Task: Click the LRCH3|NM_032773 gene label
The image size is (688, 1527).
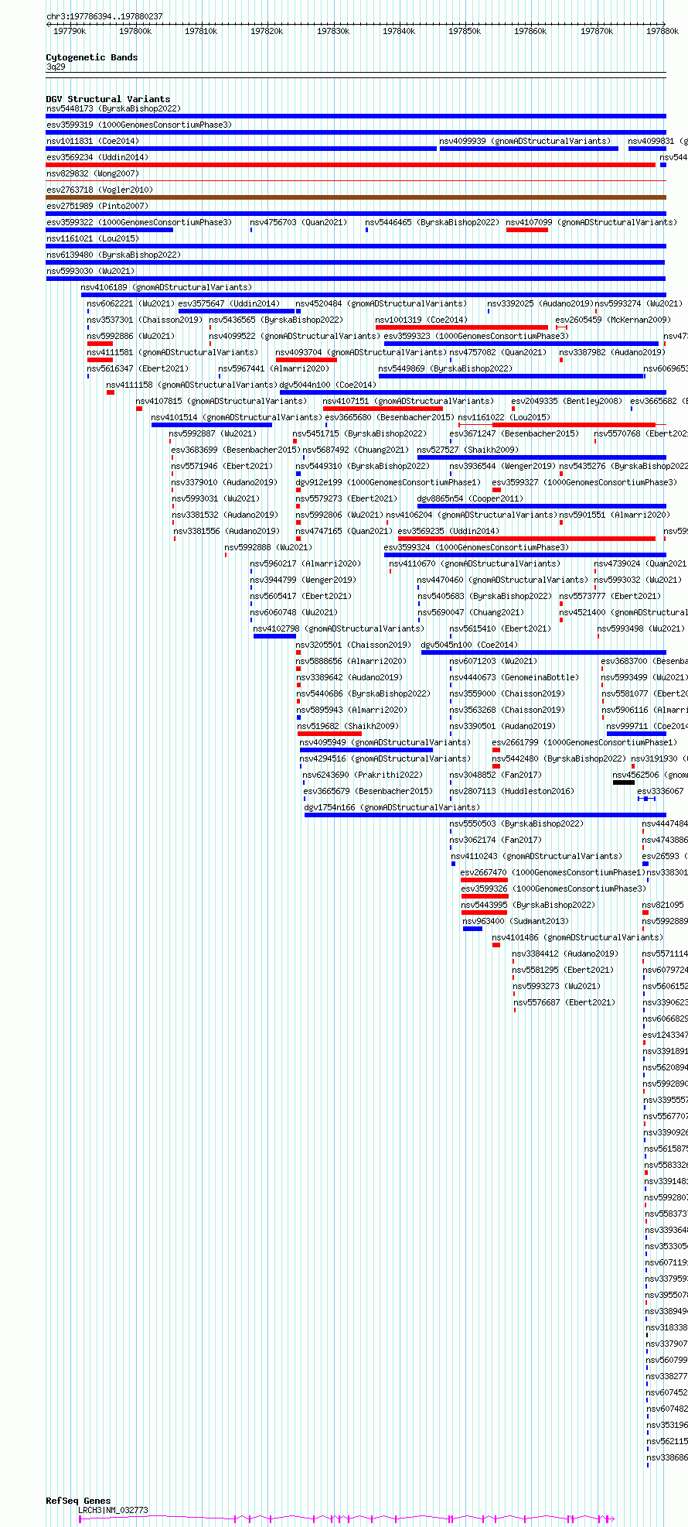Action: [x=113, y=1510]
